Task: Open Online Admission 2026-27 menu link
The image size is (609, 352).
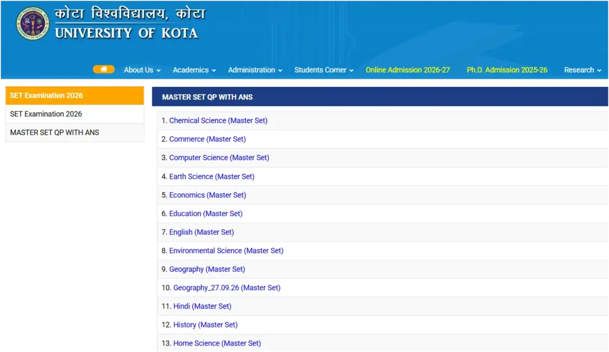Action: [x=408, y=70]
